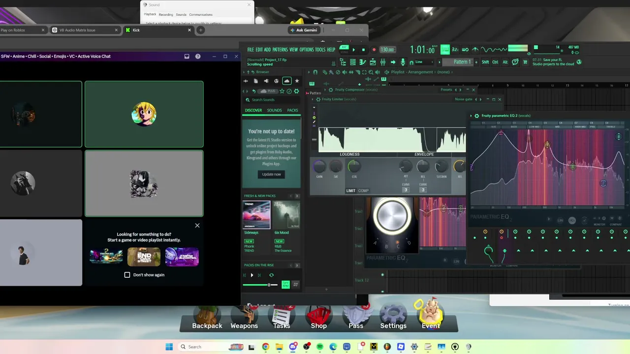
Task: Tick the 'Don't show again' checkbox
Action: pos(127,275)
